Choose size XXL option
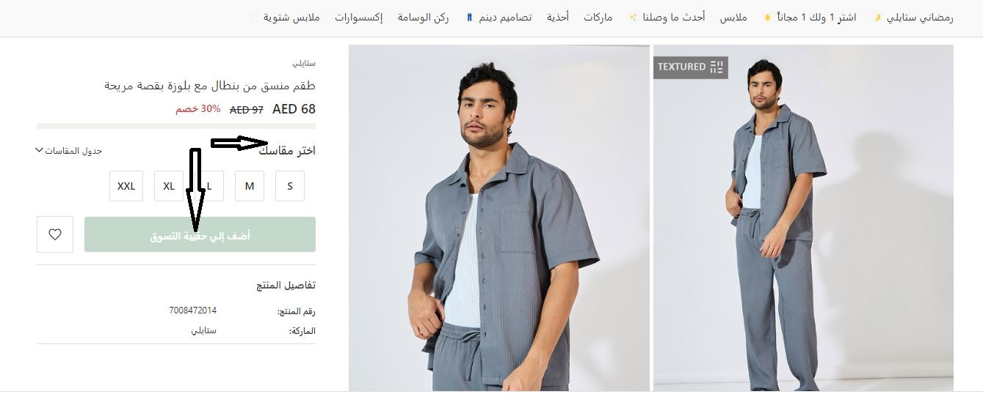Viewport: 983px width, 394px height. tap(126, 186)
